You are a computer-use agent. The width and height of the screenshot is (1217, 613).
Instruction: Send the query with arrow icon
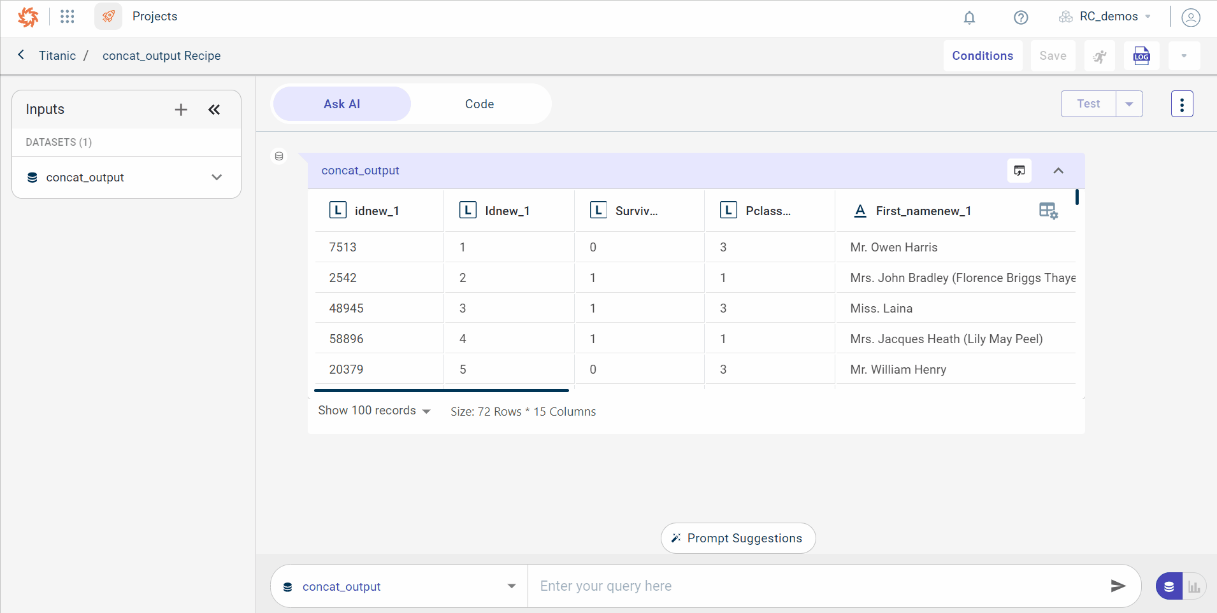point(1118,586)
